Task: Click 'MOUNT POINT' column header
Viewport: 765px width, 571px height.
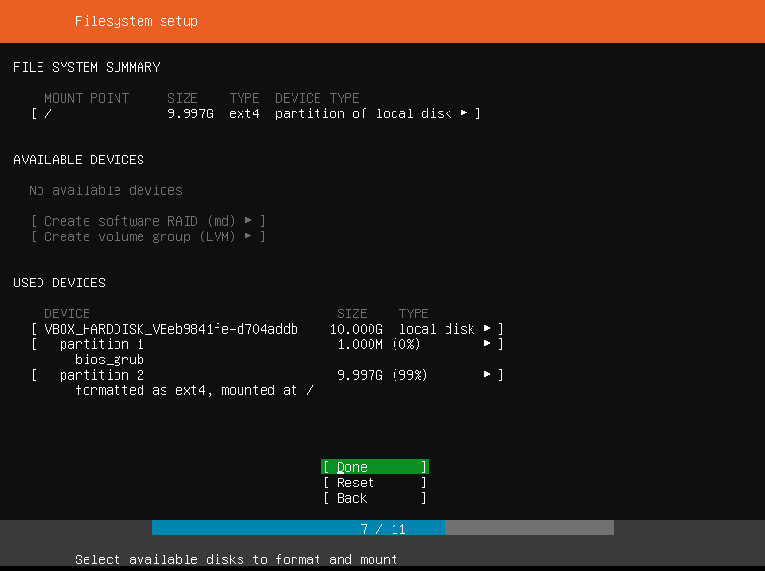Action: pyautogui.click(x=87, y=98)
